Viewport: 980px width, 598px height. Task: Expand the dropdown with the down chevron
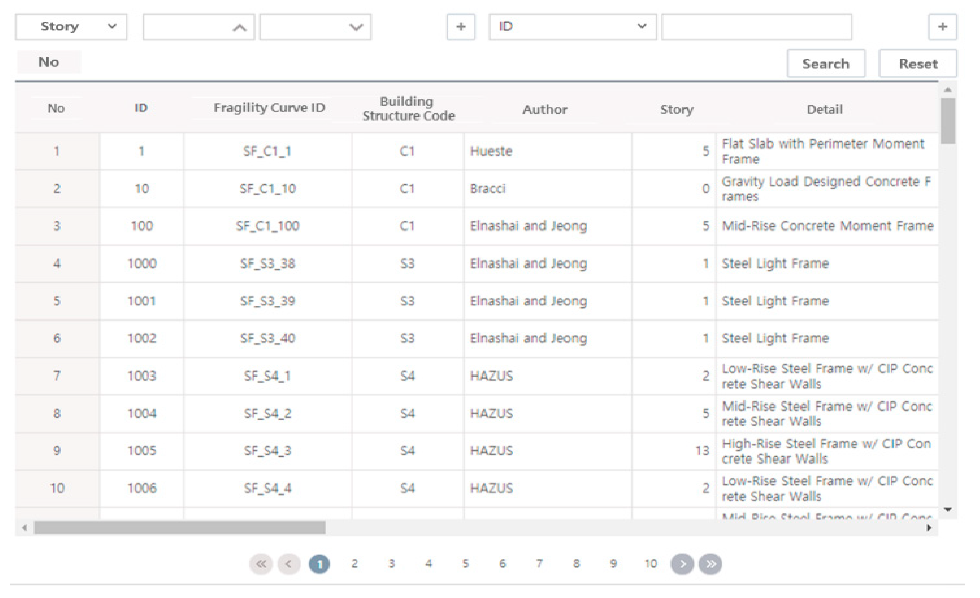click(316, 27)
